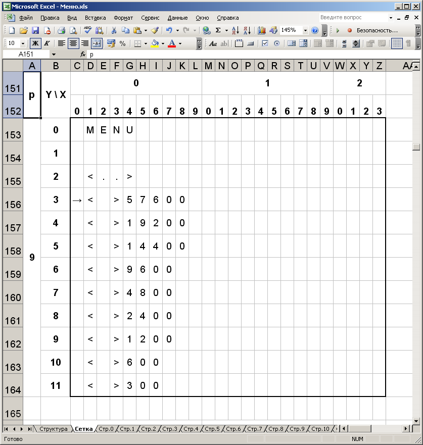Cut selection with the scissors icon

(114, 30)
